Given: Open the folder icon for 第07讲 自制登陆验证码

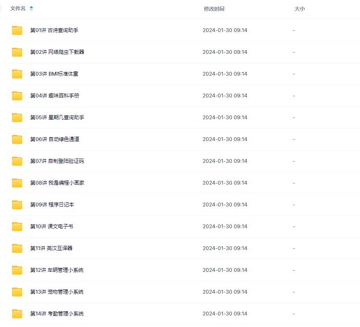Looking at the screenshot, I should pos(16,161).
